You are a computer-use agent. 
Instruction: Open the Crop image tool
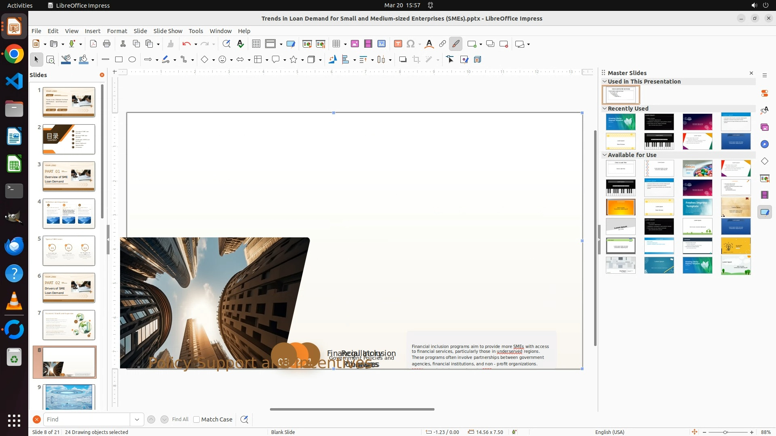tap(416, 60)
